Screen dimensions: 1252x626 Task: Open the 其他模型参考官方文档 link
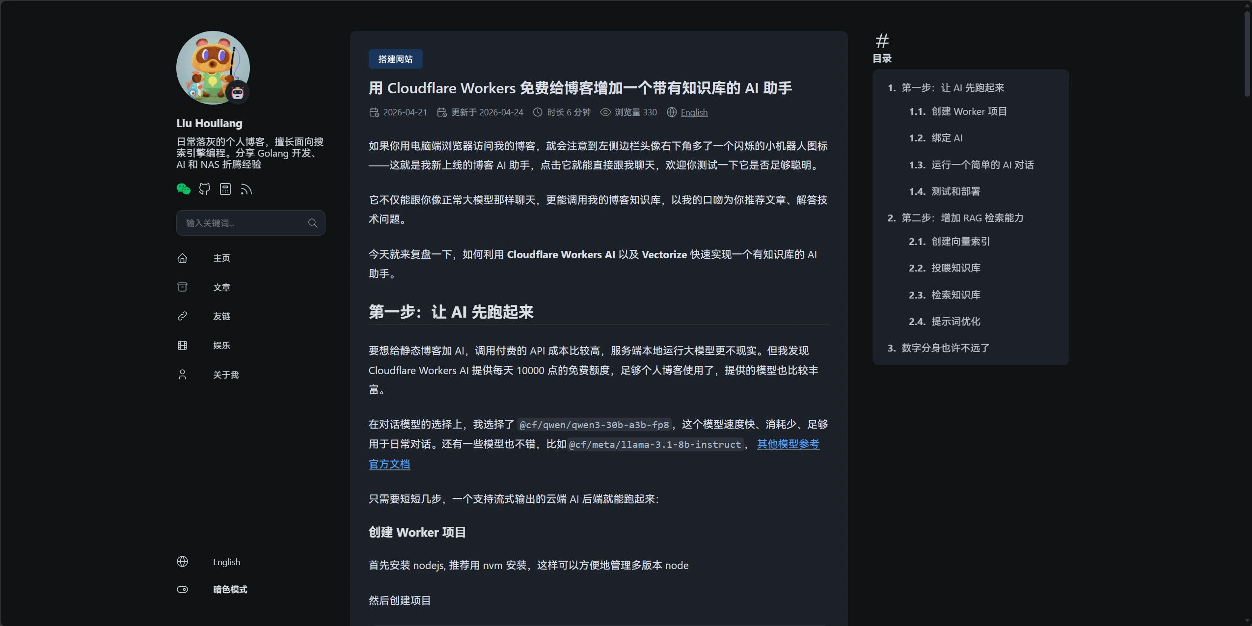788,444
